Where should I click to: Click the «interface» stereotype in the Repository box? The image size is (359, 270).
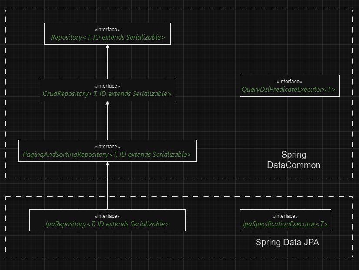tap(107, 30)
